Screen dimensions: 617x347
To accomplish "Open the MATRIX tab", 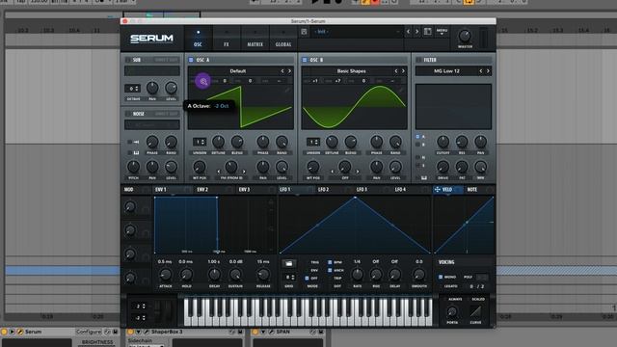I will pyautogui.click(x=255, y=39).
